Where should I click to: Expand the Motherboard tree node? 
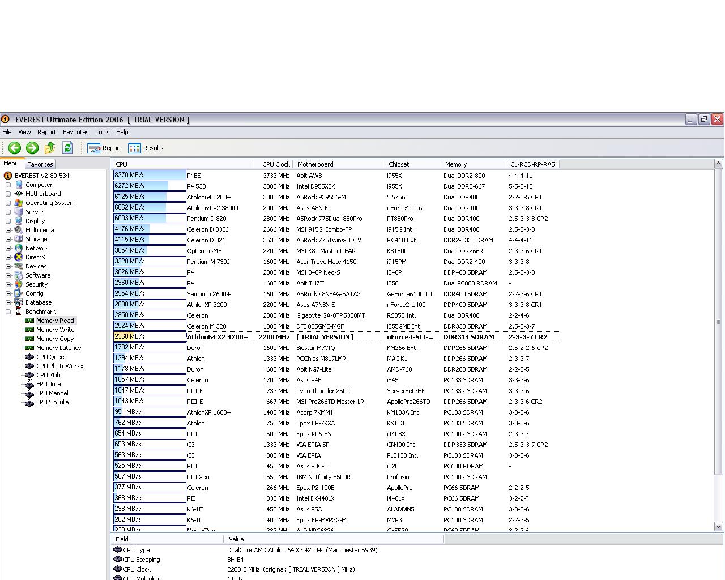[x=8, y=194]
